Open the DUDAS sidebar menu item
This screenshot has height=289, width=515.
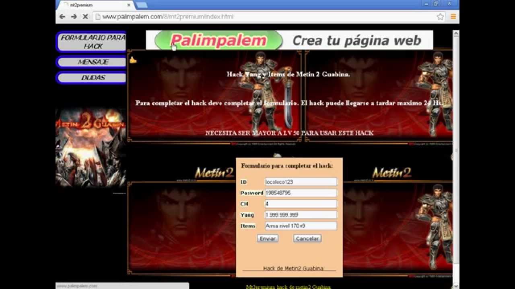click(93, 78)
